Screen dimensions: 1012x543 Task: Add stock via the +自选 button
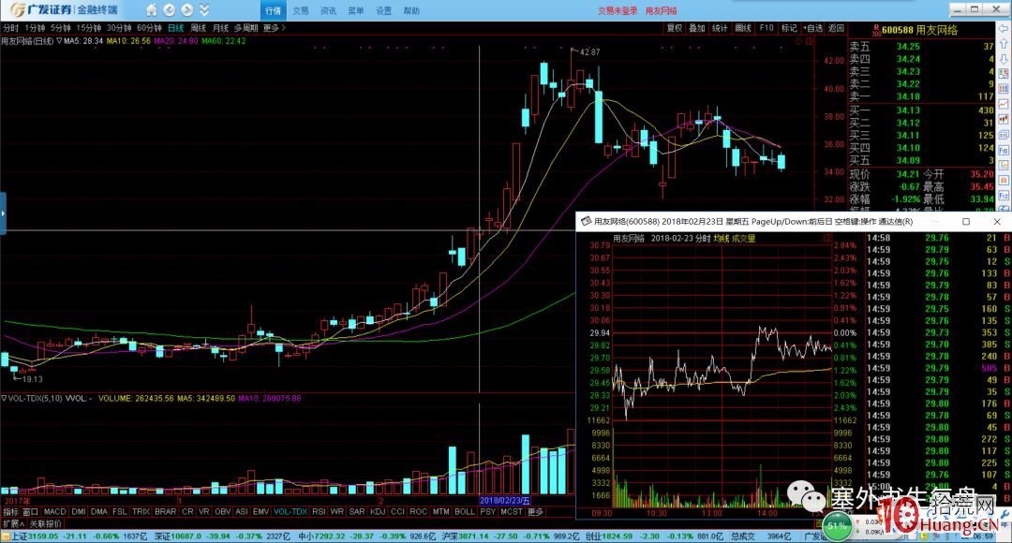(812, 28)
